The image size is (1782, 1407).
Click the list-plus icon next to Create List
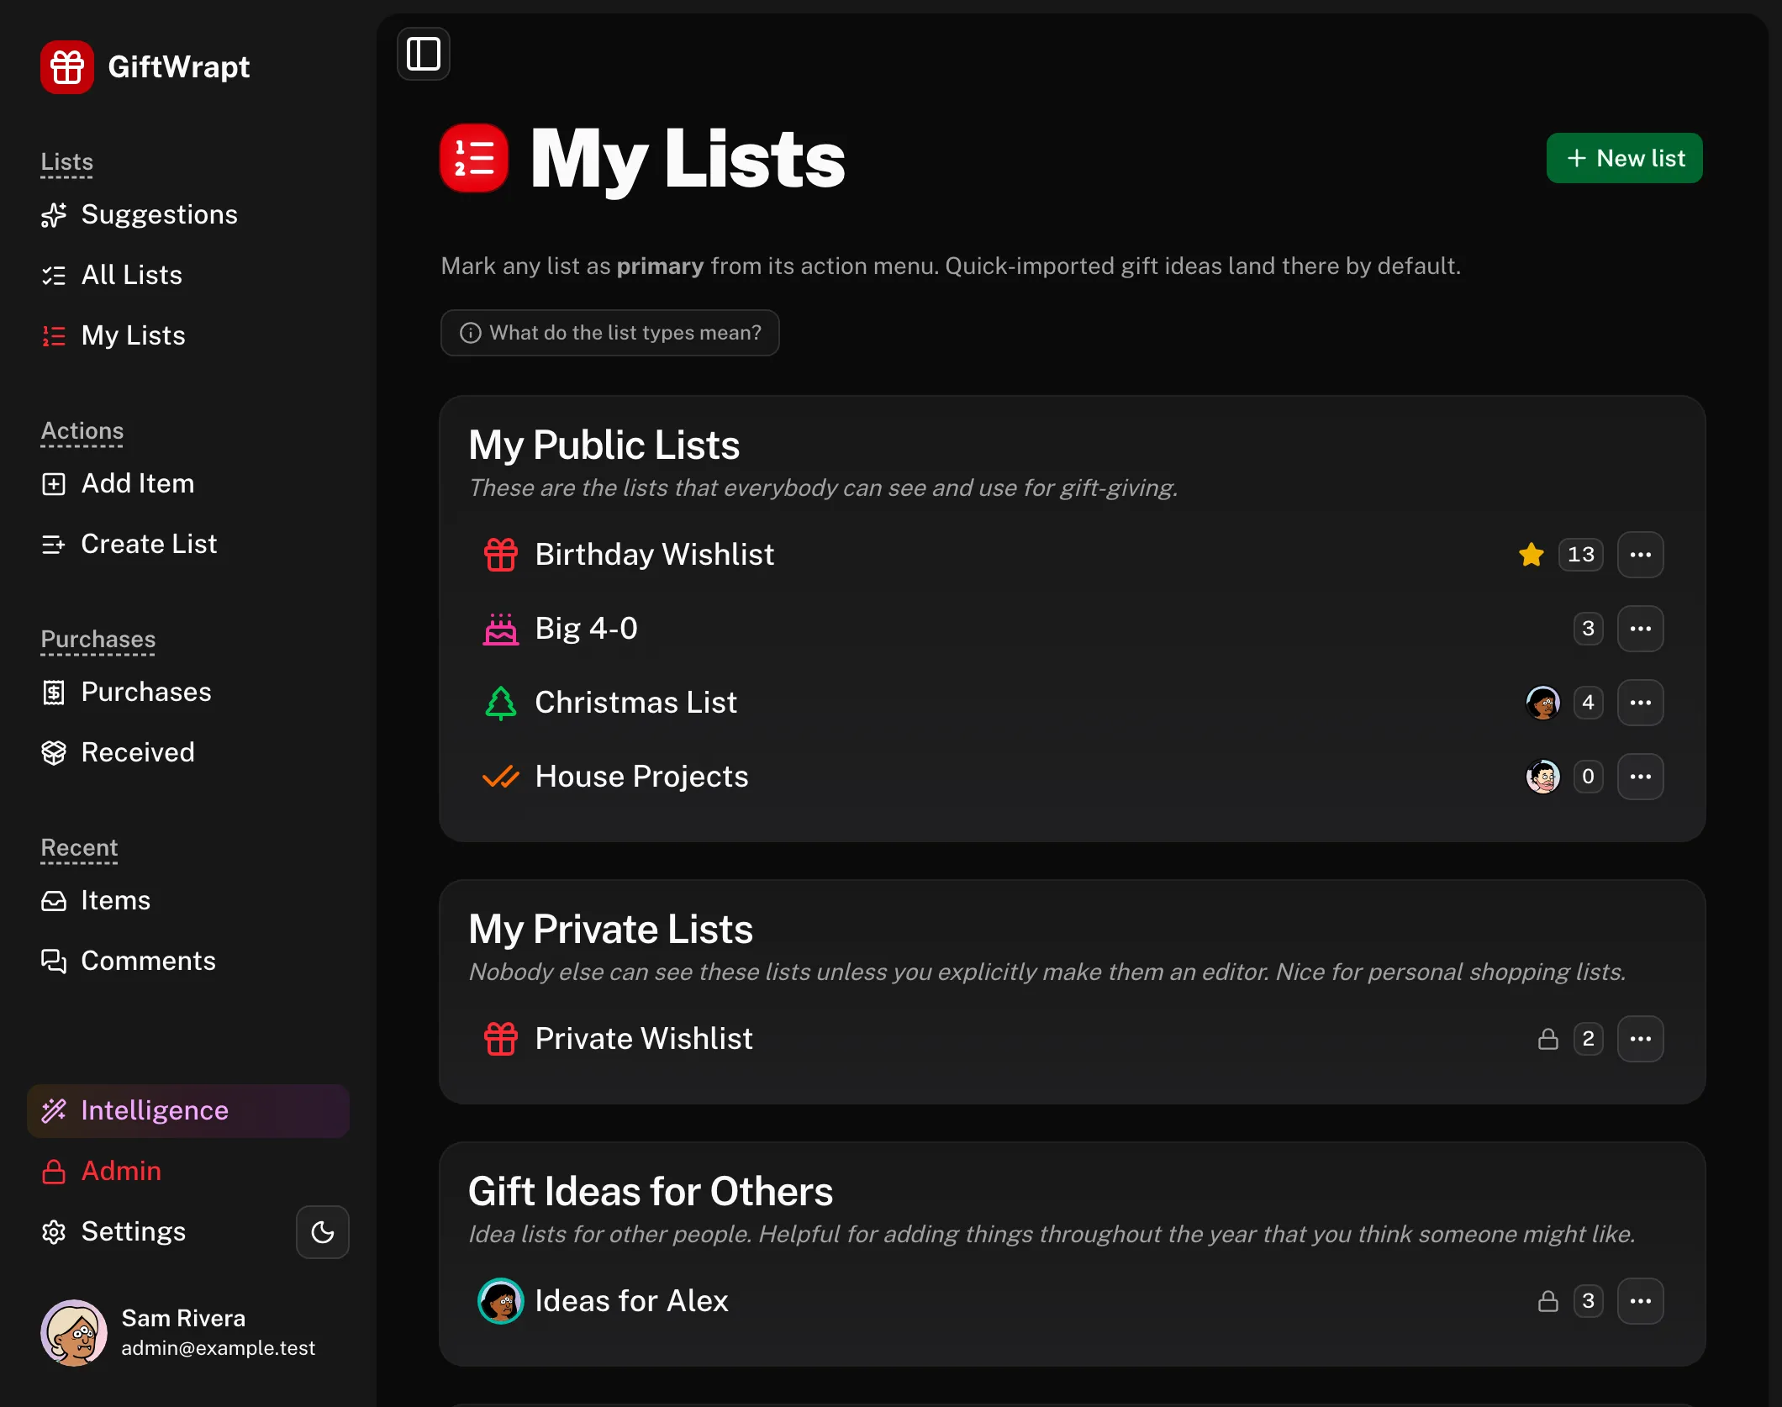(54, 545)
